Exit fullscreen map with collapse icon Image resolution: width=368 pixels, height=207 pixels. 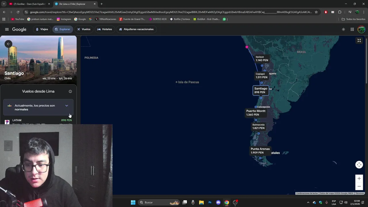pyautogui.click(x=359, y=41)
